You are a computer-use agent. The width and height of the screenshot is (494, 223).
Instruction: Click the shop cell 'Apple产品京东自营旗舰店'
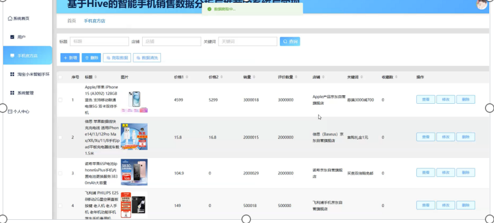(329, 100)
